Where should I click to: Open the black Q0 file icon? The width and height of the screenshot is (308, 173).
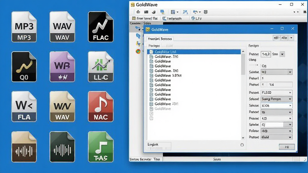[24, 66]
